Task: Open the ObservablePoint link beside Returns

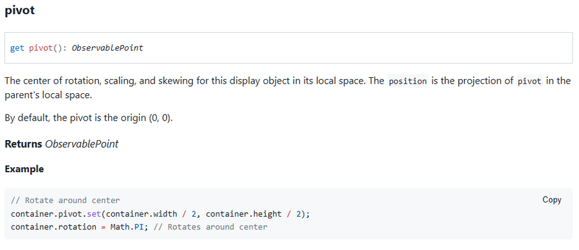Action: (x=82, y=144)
